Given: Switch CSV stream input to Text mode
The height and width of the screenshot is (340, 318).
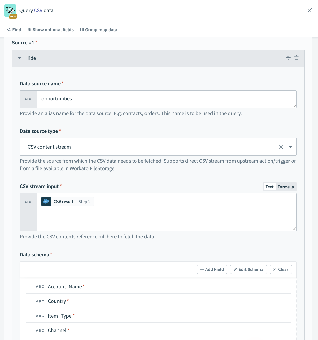Looking at the screenshot, I should pyautogui.click(x=269, y=187).
